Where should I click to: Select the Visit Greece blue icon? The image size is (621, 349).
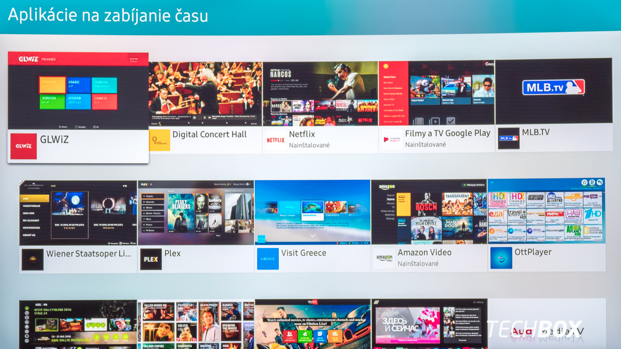[268, 259]
